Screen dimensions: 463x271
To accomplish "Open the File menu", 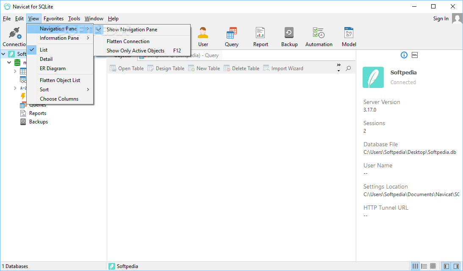I will [7, 19].
